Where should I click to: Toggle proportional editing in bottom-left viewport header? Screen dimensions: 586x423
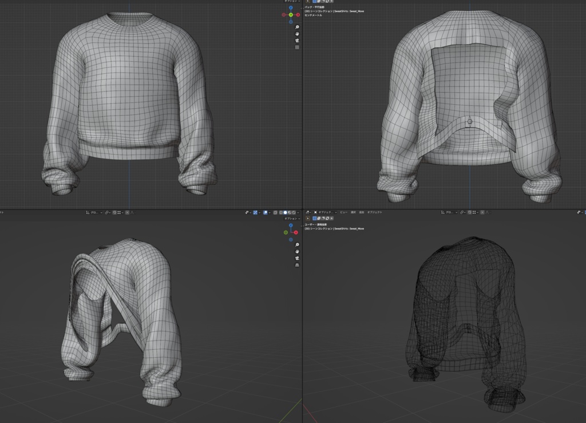pos(127,212)
